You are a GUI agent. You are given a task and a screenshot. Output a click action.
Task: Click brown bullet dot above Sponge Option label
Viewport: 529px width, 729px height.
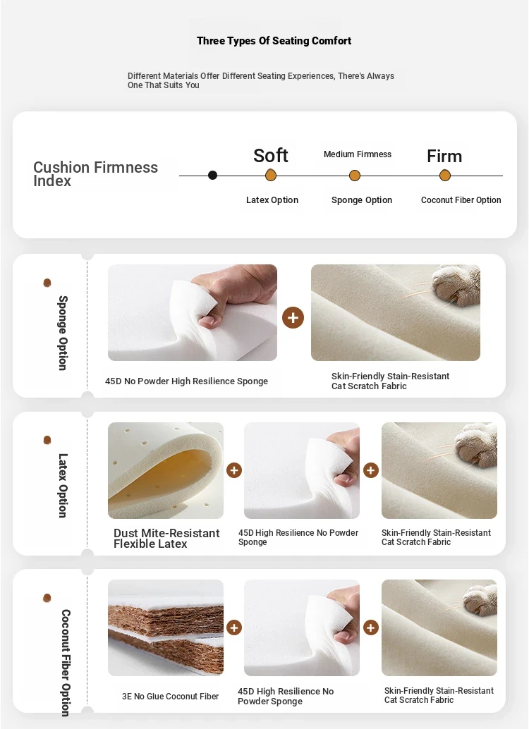(x=47, y=283)
